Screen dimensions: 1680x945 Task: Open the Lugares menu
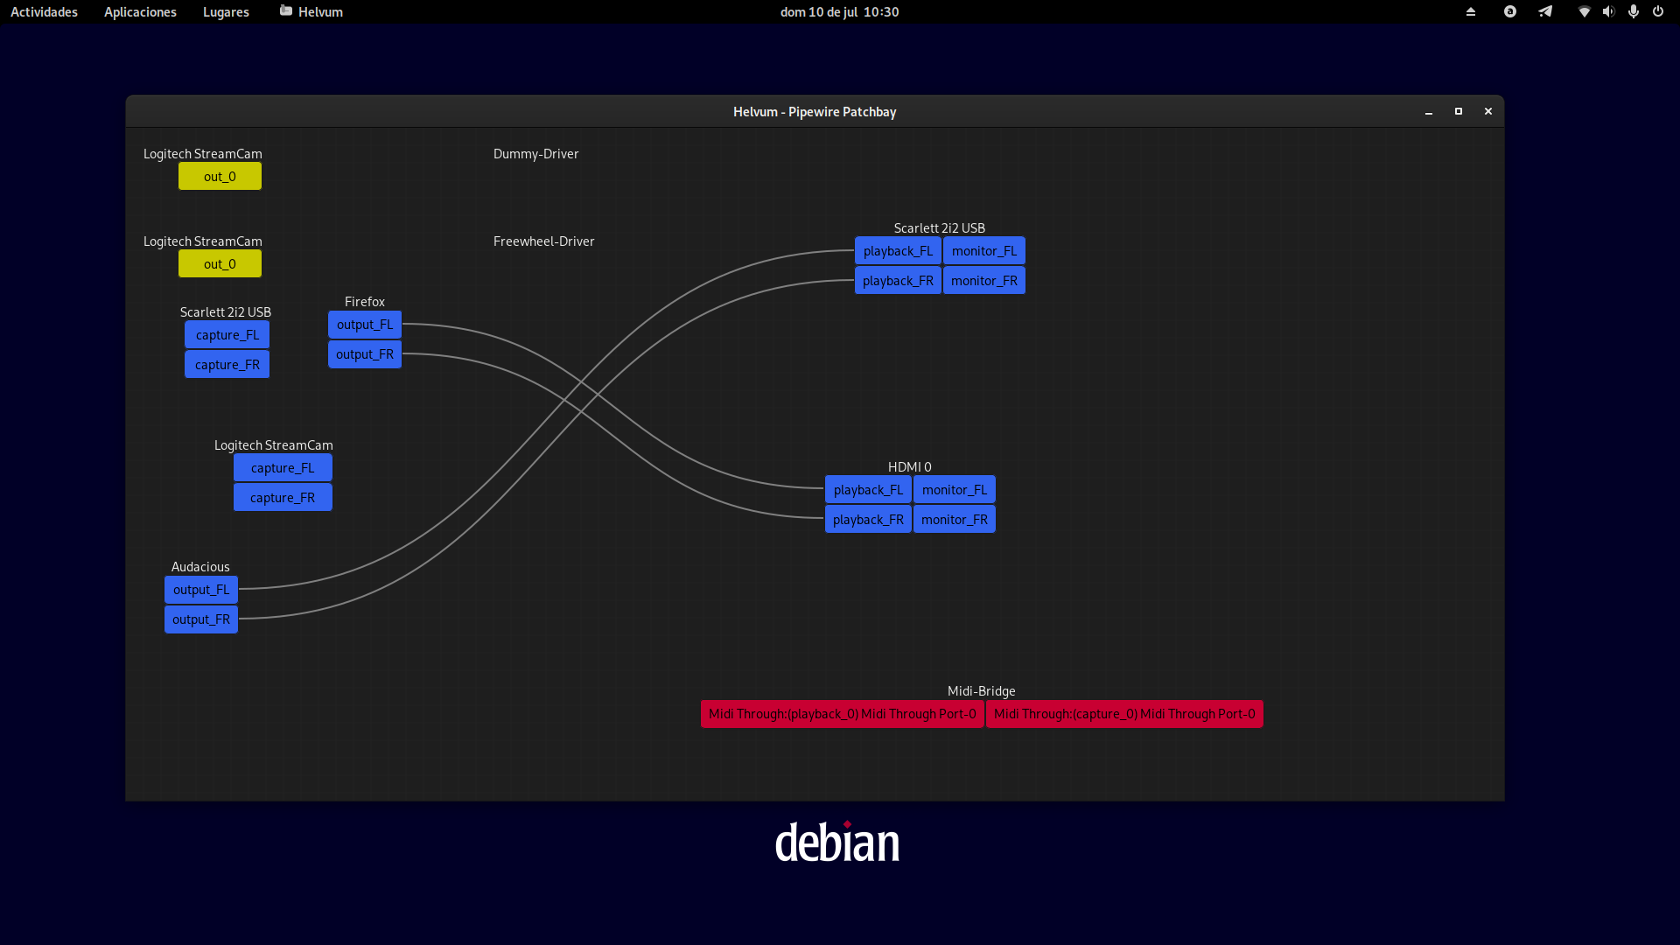[x=226, y=12]
